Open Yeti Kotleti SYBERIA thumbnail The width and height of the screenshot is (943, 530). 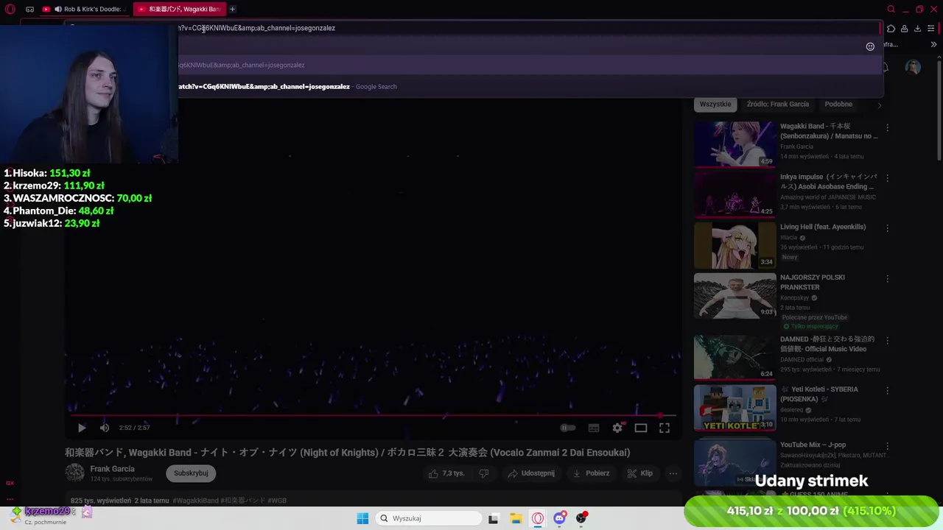[735, 408]
